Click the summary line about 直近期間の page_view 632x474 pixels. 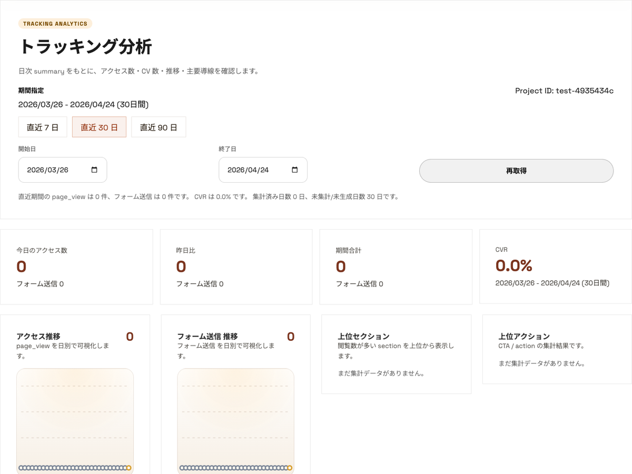point(209,196)
